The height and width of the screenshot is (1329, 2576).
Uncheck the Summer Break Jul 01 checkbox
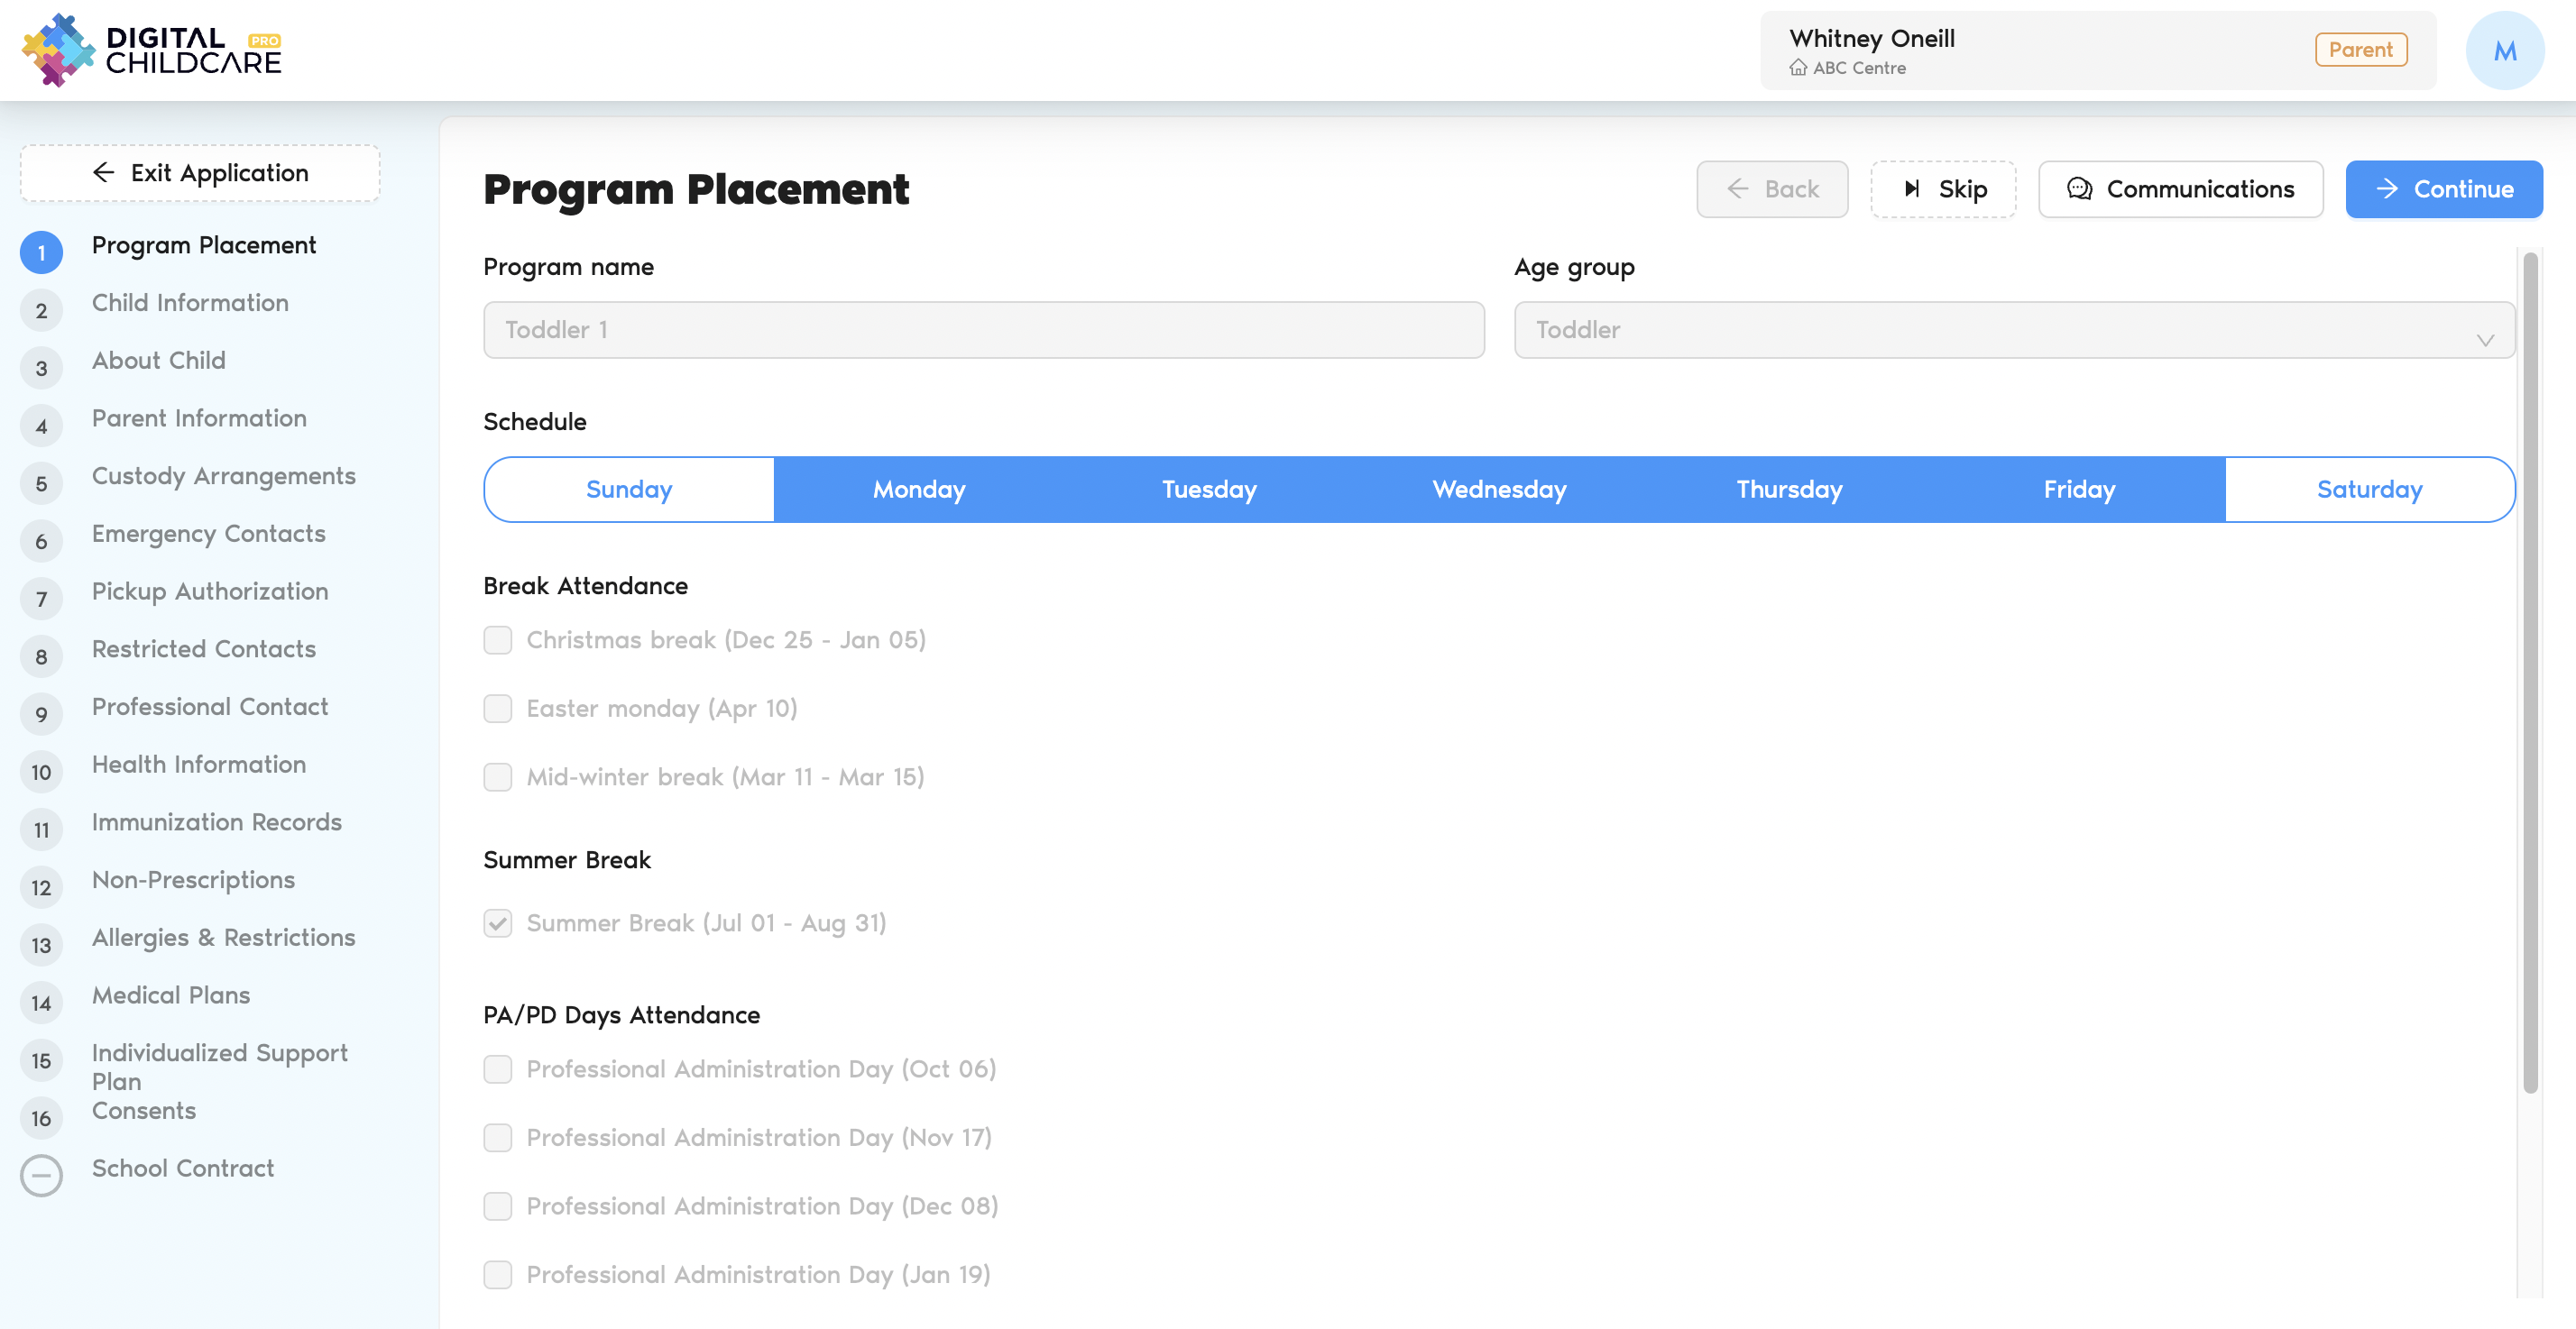pyautogui.click(x=497, y=923)
